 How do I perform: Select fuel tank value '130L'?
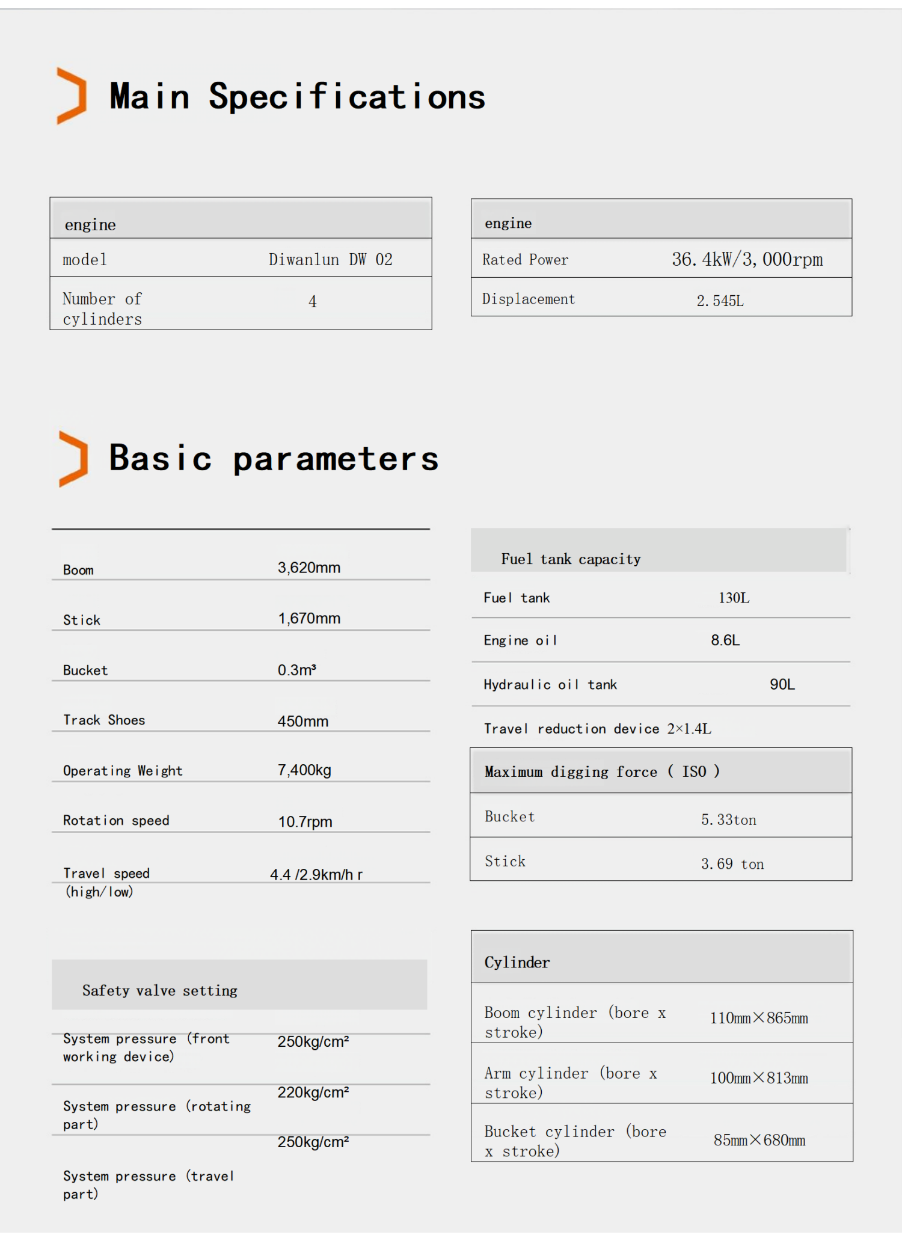(734, 598)
